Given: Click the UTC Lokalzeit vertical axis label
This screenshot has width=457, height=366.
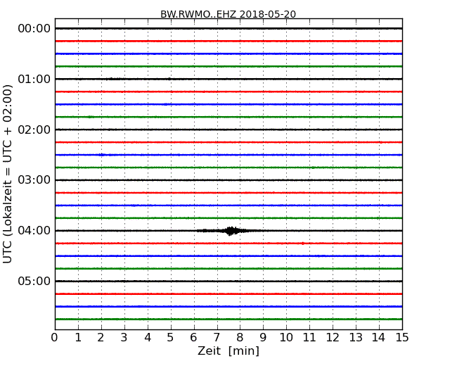Looking at the screenshot, I should 8,174.
